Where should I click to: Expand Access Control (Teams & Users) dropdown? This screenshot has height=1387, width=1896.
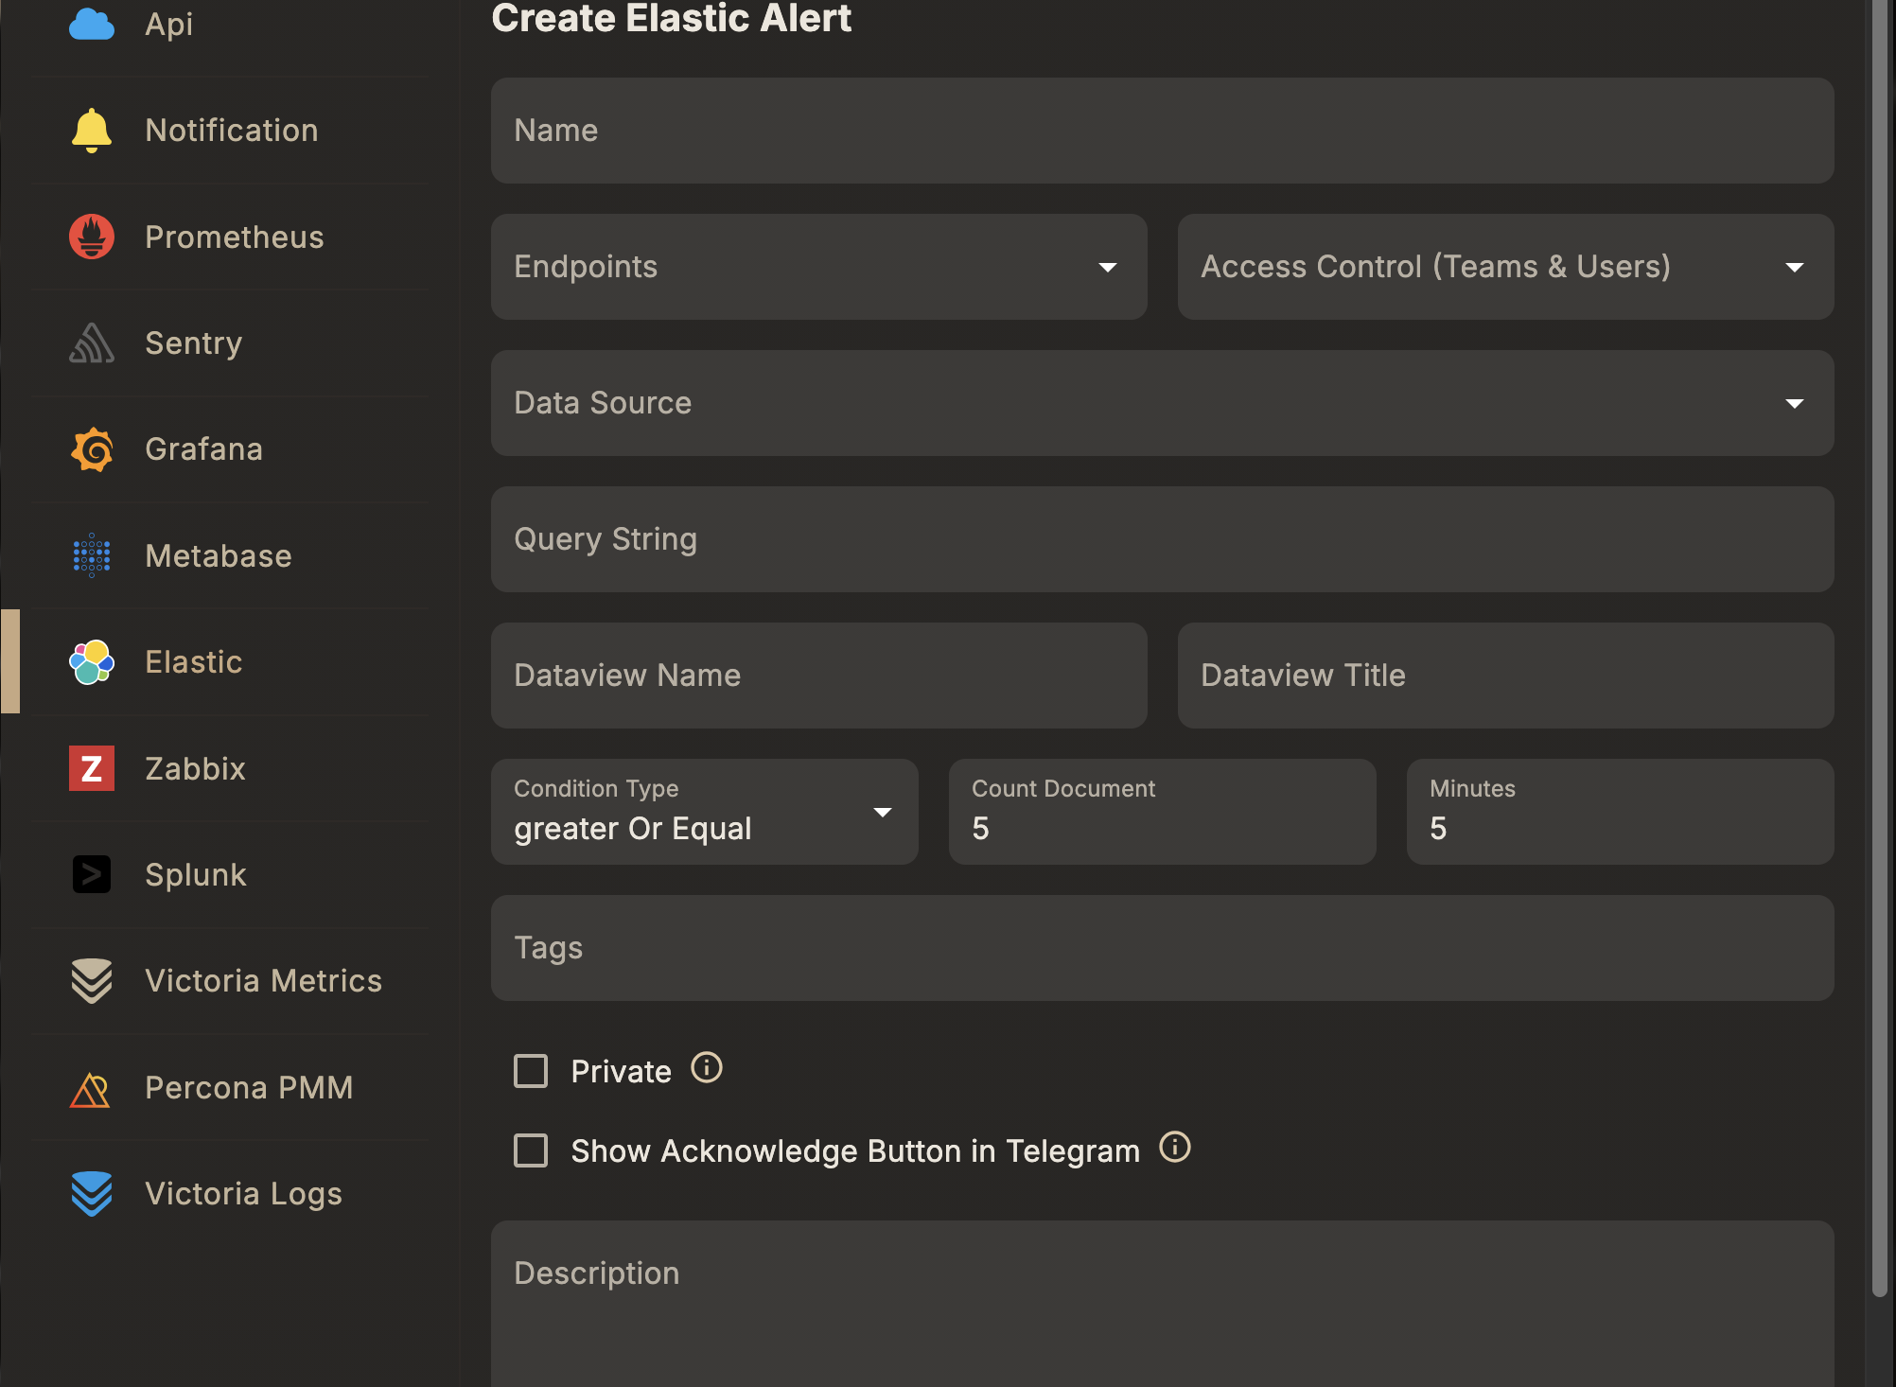click(x=1506, y=267)
